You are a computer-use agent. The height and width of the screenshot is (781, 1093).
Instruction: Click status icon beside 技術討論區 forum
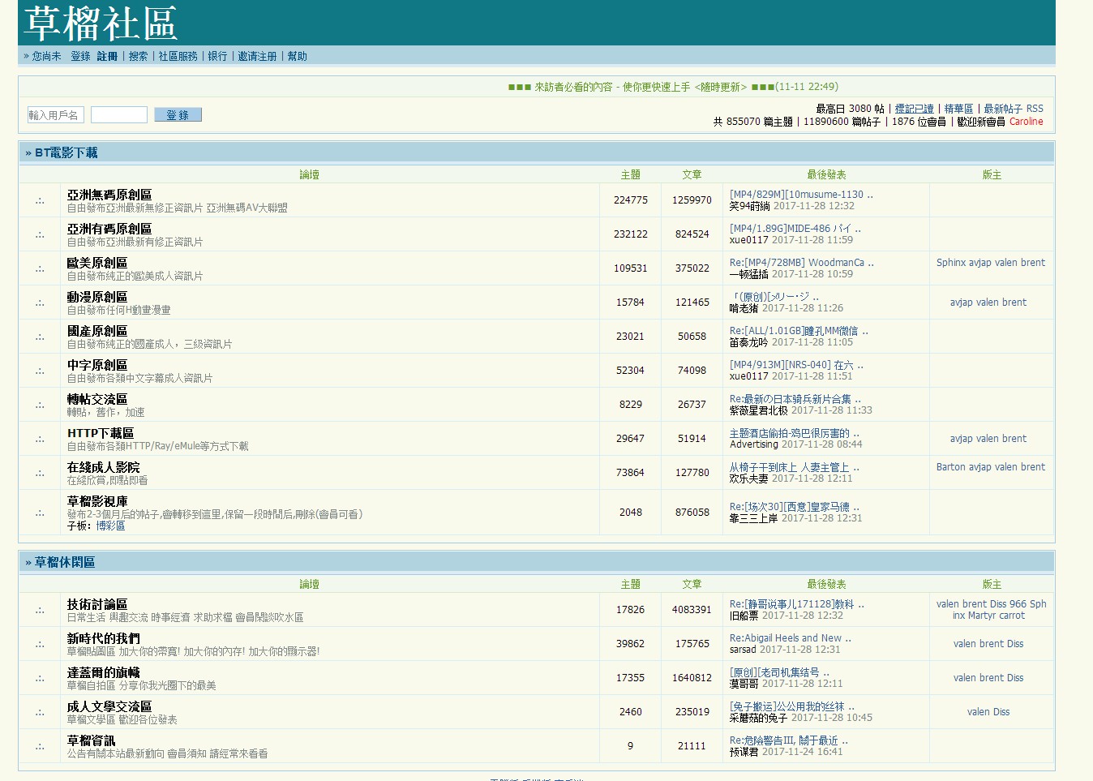tap(40, 610)
